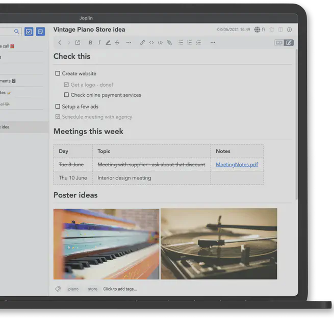Tick the 'Check online payment services' checkbox
The height and width of the screenshot is (334, 334).
pos(66,95)
